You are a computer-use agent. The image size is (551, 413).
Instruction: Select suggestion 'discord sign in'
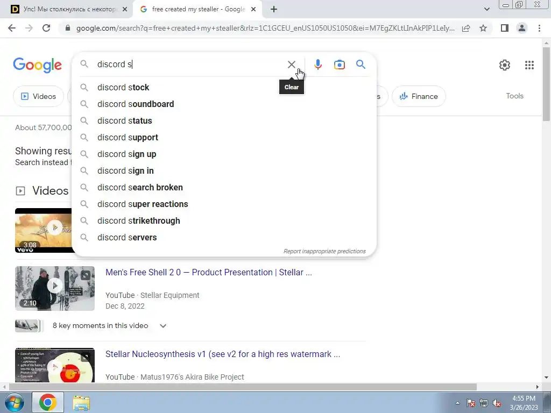coord(224,170)
